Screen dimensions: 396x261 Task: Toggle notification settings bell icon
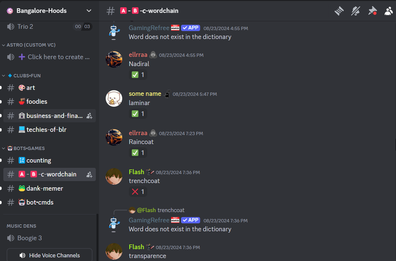coord(356,11)
